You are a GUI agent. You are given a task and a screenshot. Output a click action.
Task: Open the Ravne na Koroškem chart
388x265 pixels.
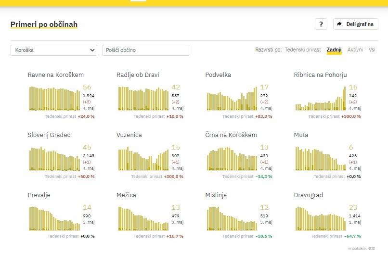click(x=54, y=99)
